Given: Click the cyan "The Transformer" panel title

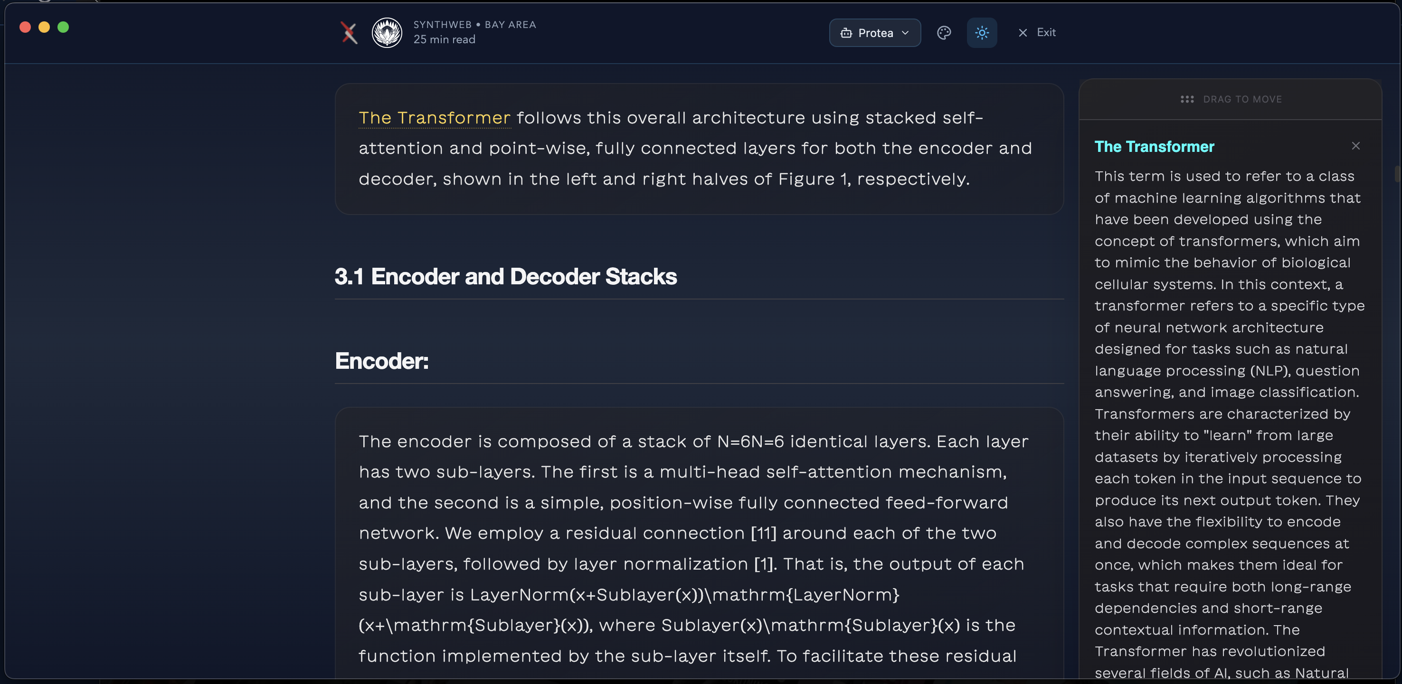Looking at the screenshot, I should click(x=1154, y=146).
